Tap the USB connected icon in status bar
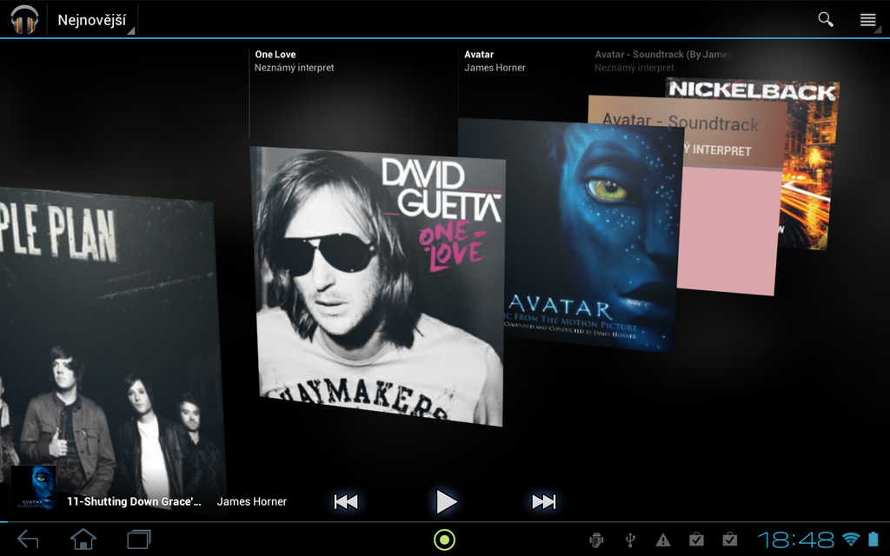890x556 pixels. coord(629,539)
